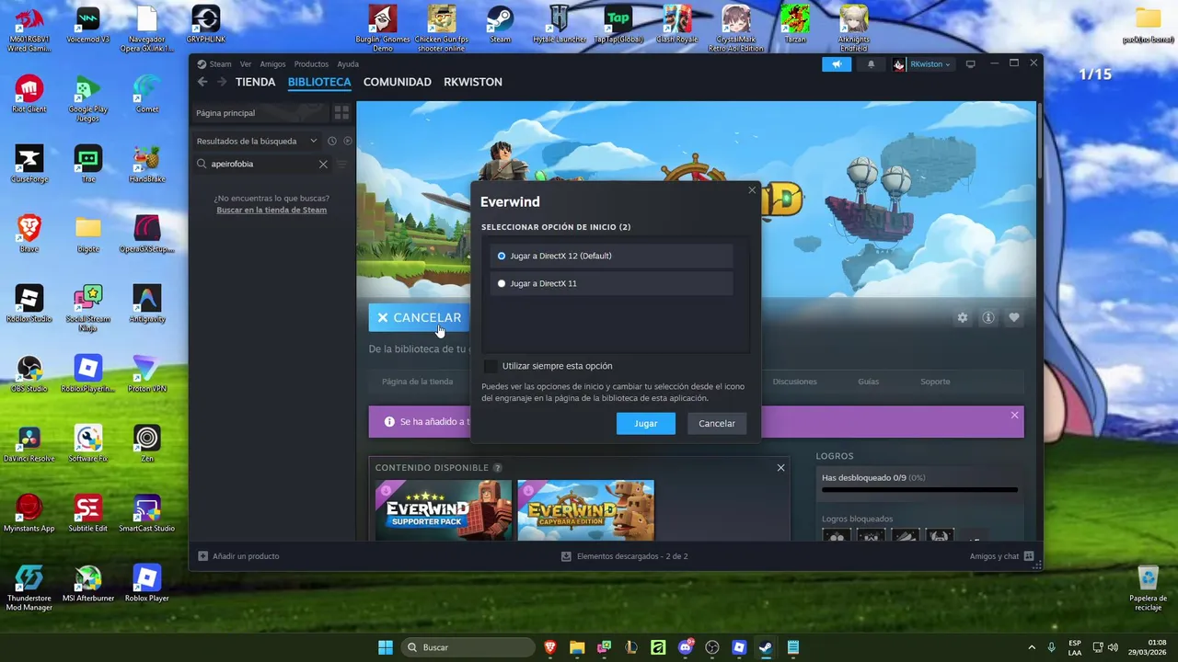Click Buscar en la tienda de Steam link
Image resolution: width=1178 pixels, height=662 pixels.
coord(271,210)
